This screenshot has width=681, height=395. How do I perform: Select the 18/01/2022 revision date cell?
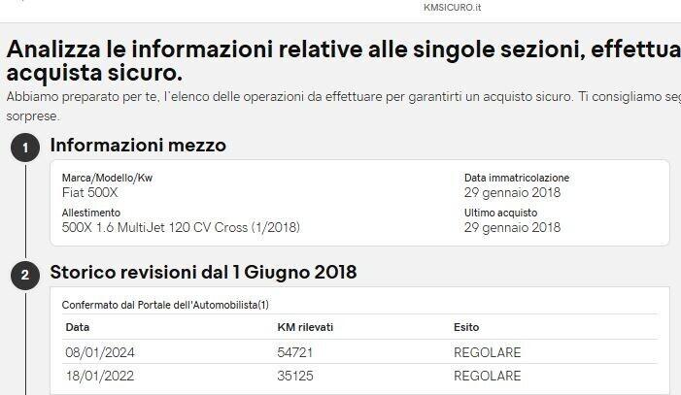97,377
